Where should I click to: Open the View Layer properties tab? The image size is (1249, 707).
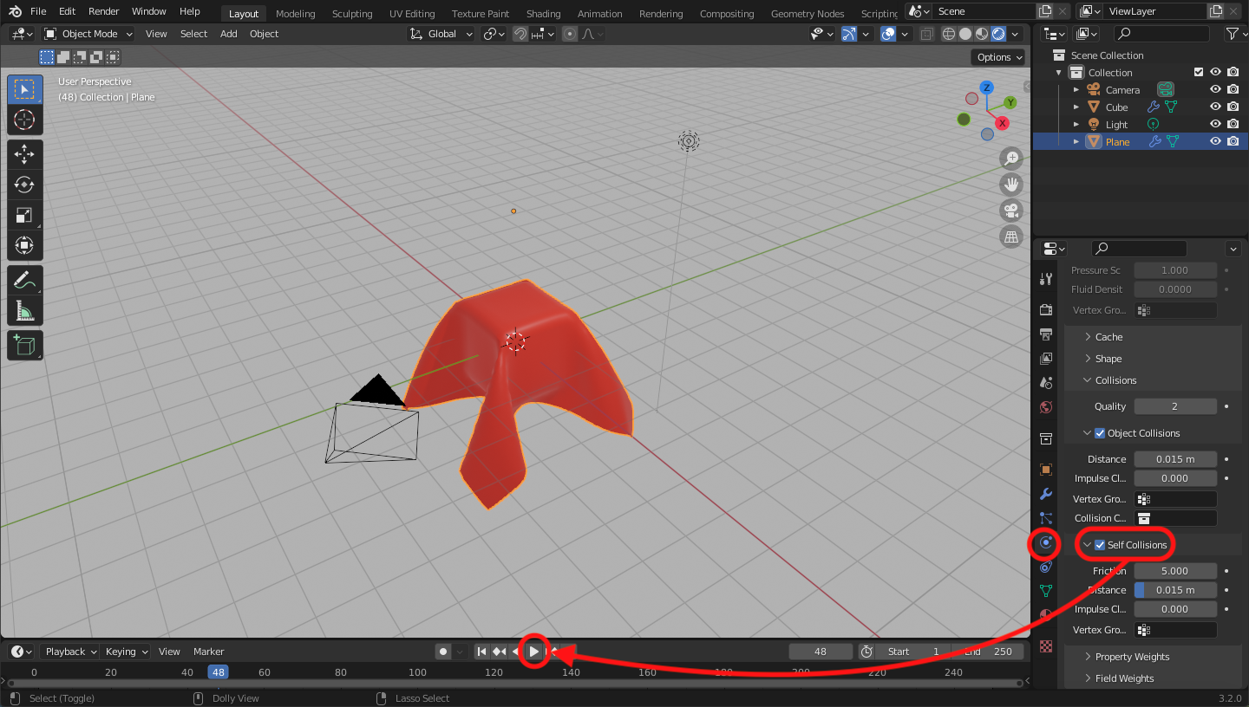point(1046,358)
